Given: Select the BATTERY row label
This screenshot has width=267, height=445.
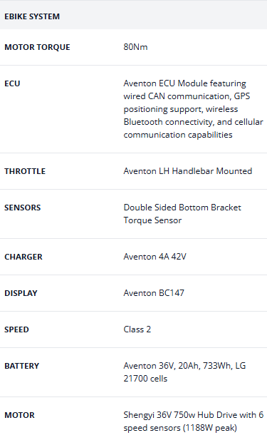Looking at the screenshot, I should tap(21, 366).
